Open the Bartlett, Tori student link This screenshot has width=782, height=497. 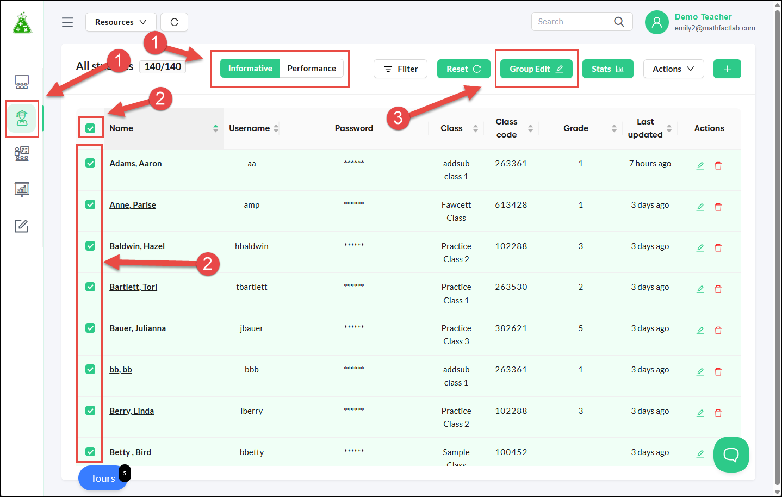click(x=133, y=287)
